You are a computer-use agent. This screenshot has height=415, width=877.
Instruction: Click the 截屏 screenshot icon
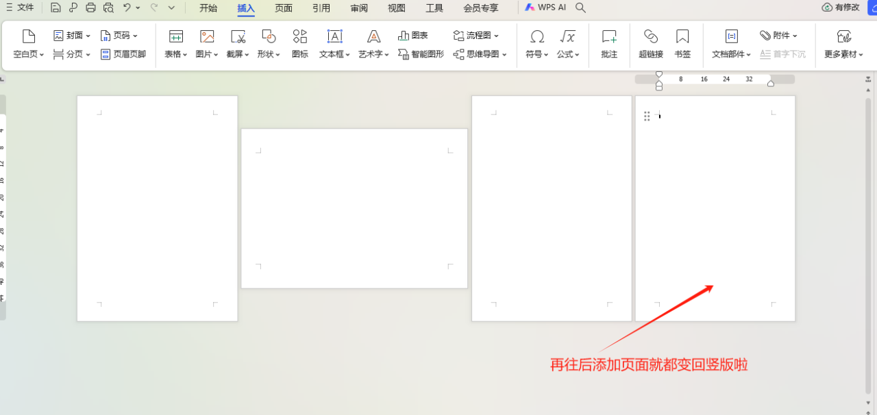[x=238, y=36]
